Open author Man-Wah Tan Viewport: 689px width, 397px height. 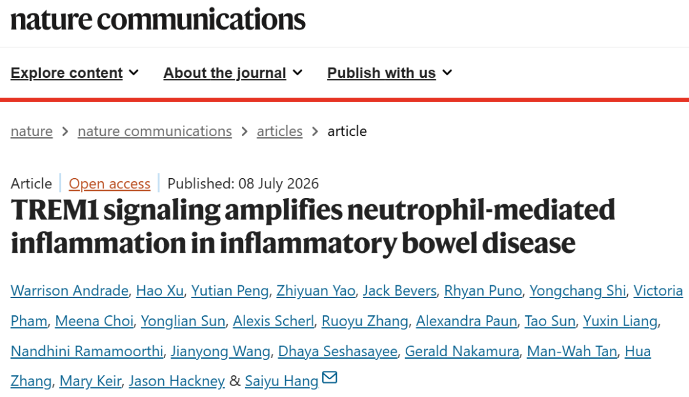(572, 351)
